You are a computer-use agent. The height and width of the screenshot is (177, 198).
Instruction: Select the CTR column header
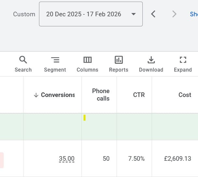[139, 95]
